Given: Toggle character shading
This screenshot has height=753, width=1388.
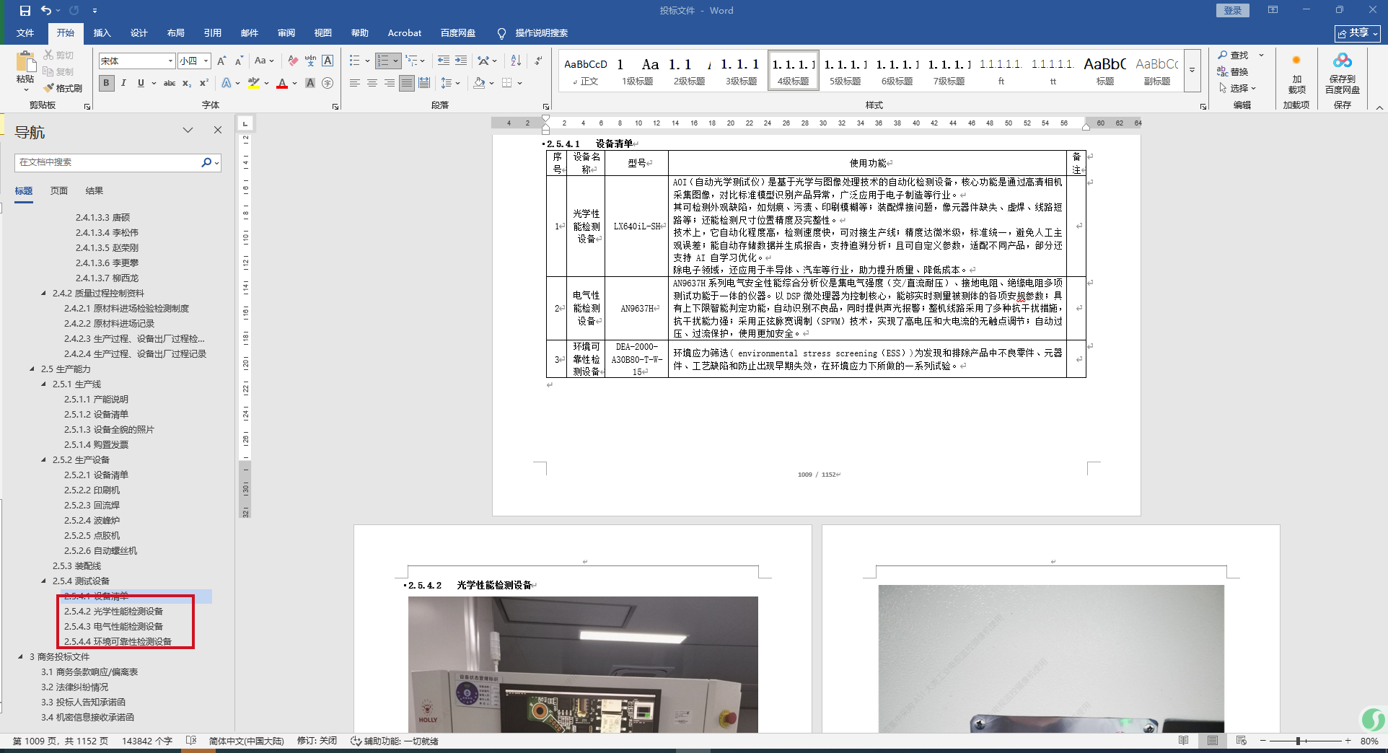Looking at the screenshot, I should [310, 83].
